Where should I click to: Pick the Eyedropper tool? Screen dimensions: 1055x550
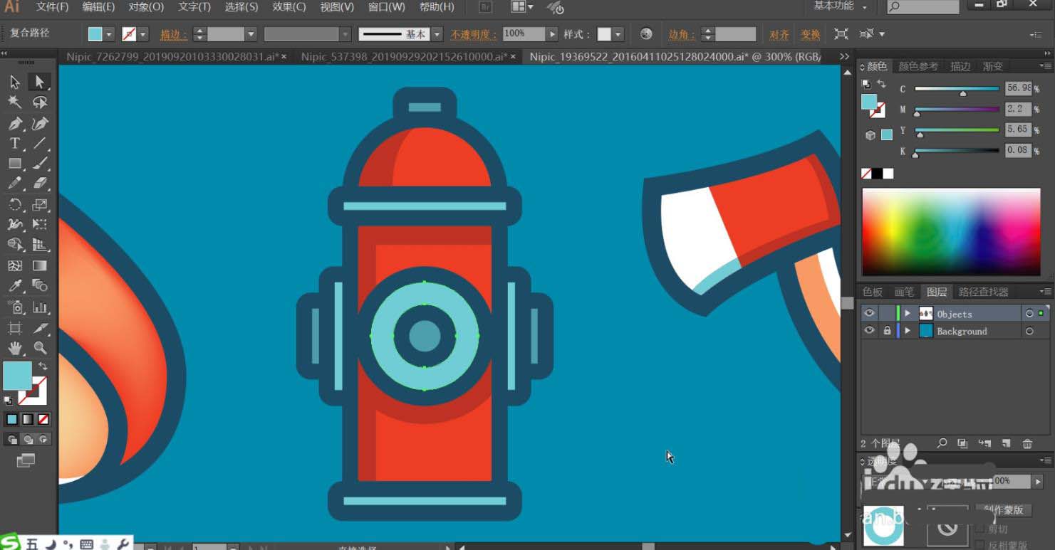tap(15, 286)
